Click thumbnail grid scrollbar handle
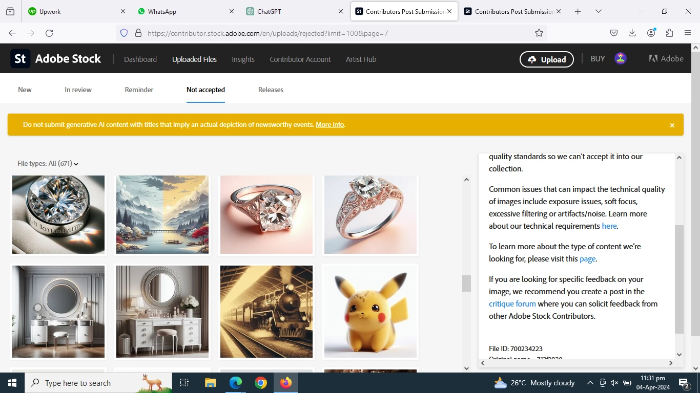This screenshot has height=393, width=700. pyautogui.click(x=466, y=283)
